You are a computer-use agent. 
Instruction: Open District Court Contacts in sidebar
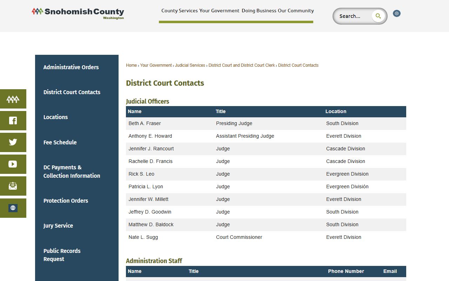(72, 92)
